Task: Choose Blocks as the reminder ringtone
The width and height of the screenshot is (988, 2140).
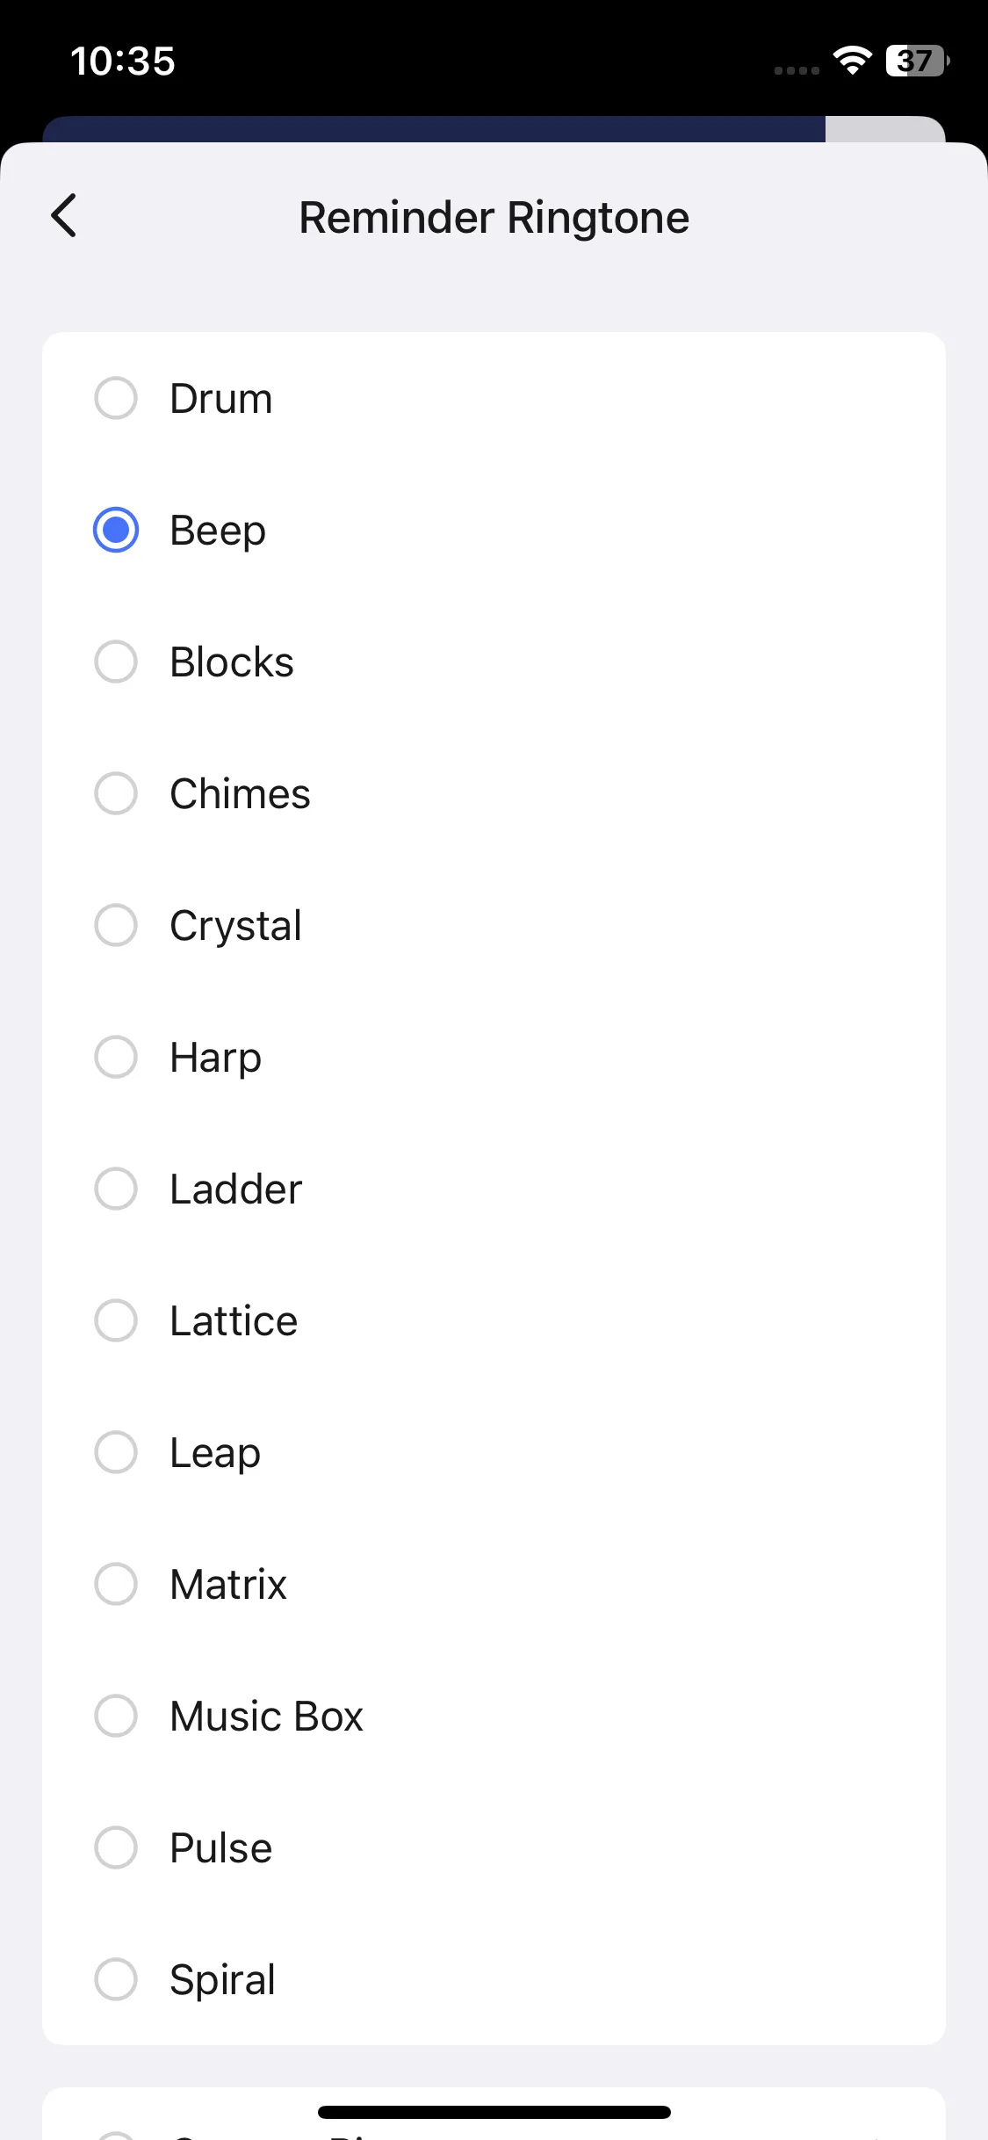Action: [116, 662]
